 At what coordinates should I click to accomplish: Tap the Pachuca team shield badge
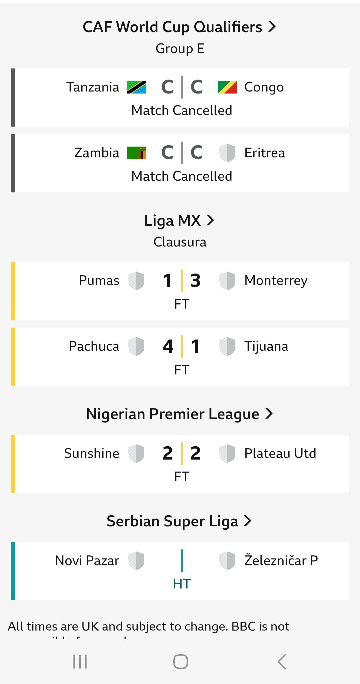[136, 346]
